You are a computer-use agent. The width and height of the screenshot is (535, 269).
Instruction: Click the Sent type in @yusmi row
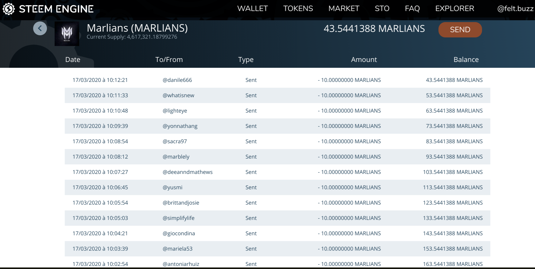[251, 187]
